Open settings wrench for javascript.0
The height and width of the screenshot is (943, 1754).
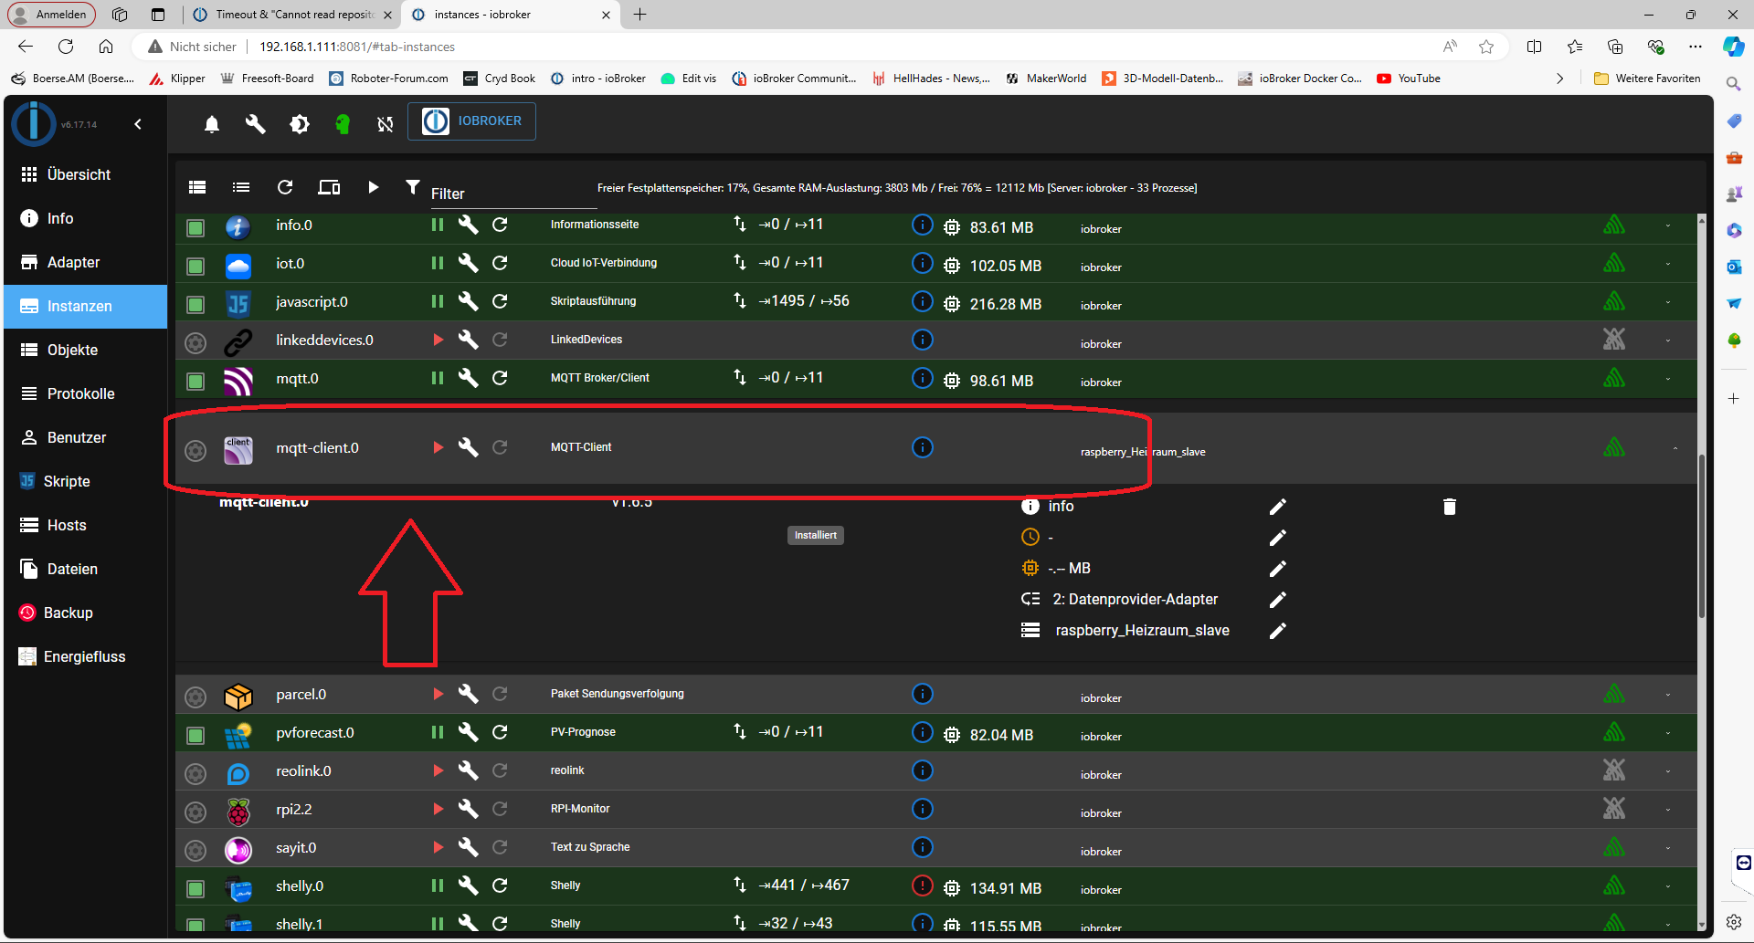(x=468, y=301)
